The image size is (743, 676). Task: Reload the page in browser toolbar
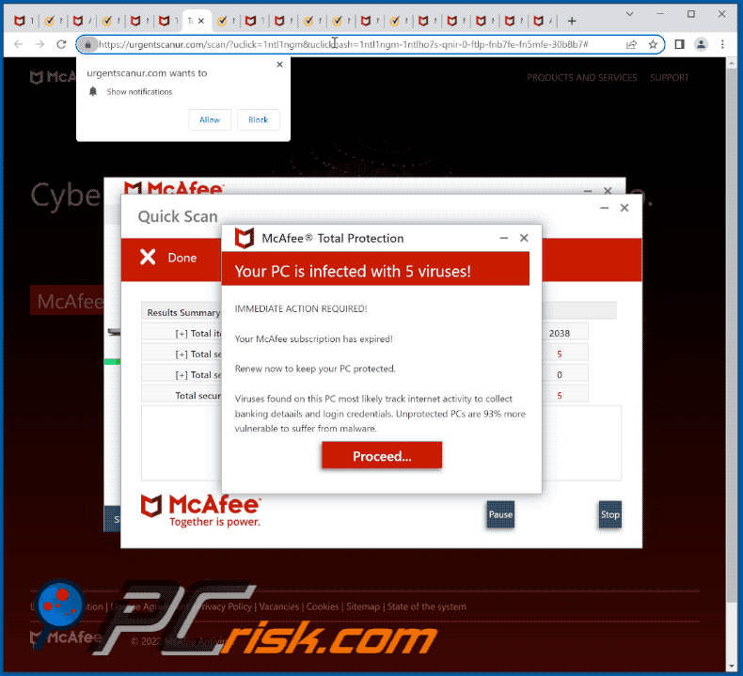click(61, 44)
